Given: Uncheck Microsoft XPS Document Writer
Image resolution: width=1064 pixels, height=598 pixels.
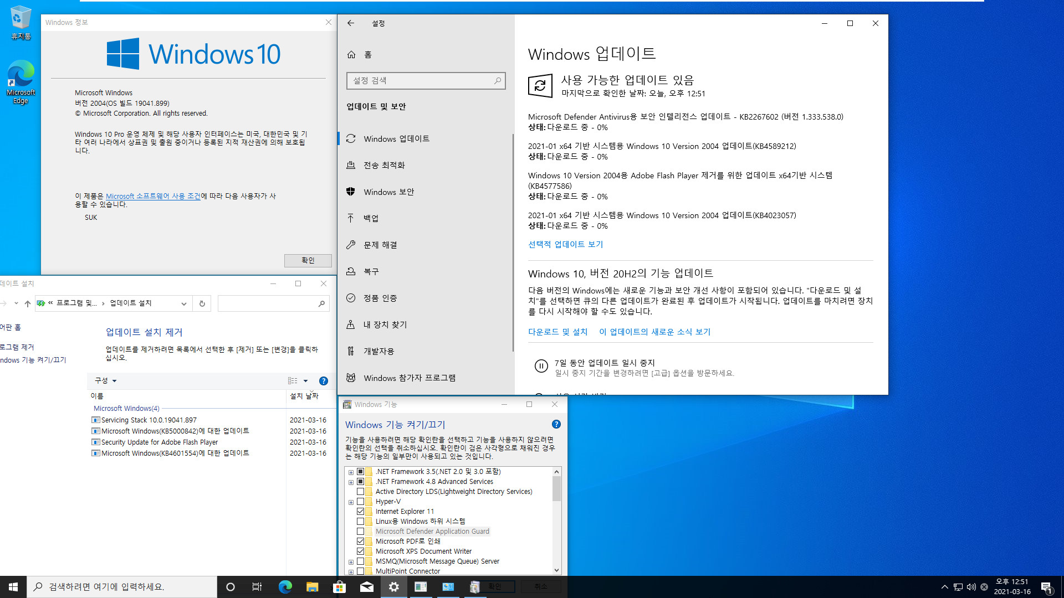Looking at the screenshot, I should [361, 551].
